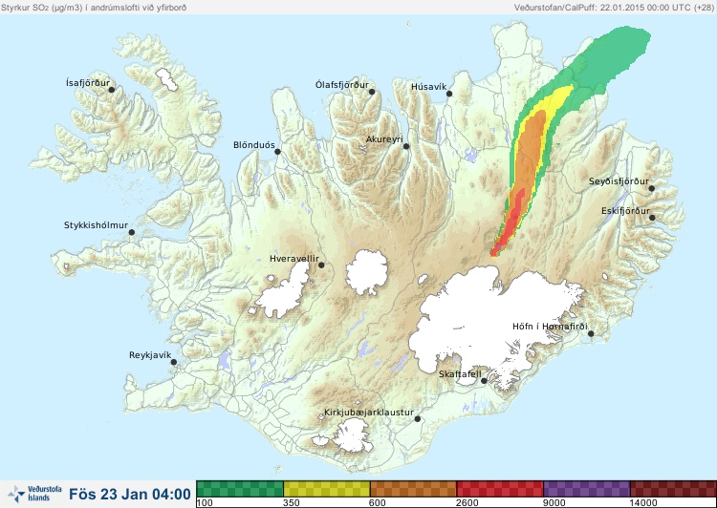
Task: Click the Ísafjörður label
Action: coord(88,83)
